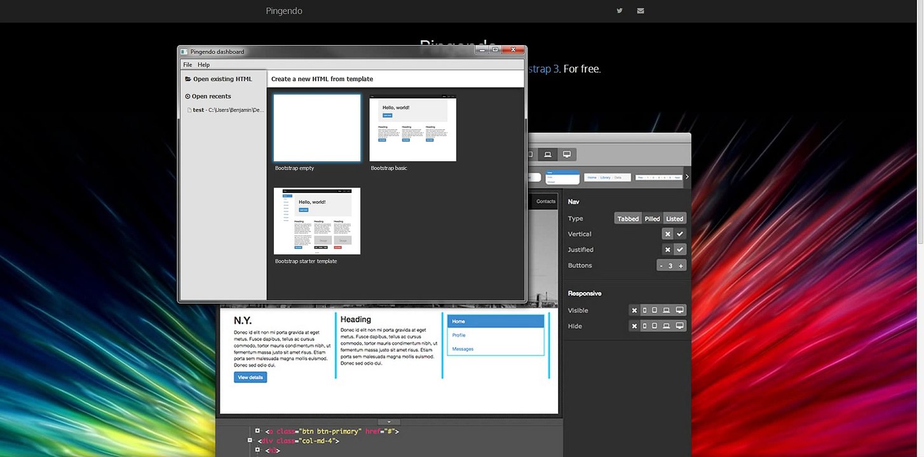Decrease Buttons count with minus
The height and width of the screenshot is (457, 924).
point(662,266)
